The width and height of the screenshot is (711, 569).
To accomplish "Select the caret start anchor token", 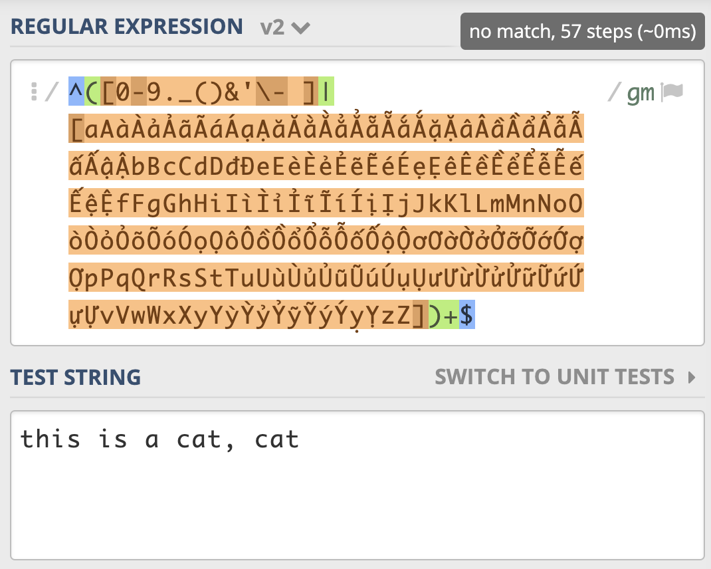I will click(x=76, y=91).
